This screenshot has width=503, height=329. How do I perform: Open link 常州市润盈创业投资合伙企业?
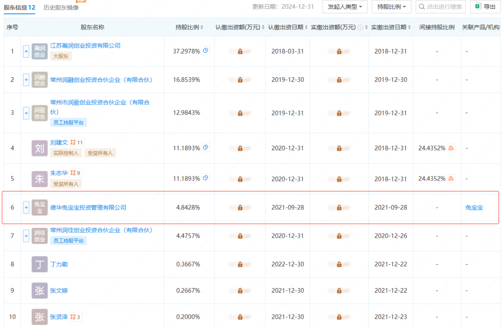[x=100, y=107]
